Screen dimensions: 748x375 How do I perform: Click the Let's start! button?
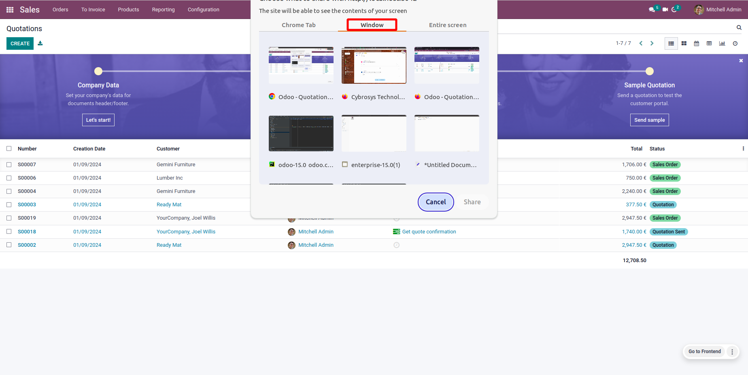[98, 120]
